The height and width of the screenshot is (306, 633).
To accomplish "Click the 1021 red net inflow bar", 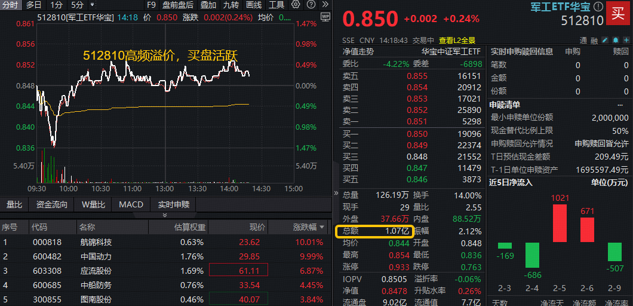I will click(x=560, y=223).
